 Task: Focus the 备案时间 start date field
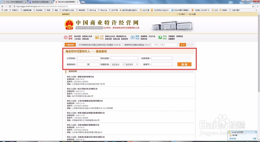[82, 64]
